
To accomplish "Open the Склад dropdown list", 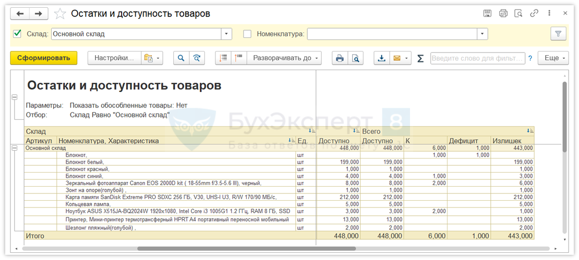I will click(x=226, y=34).
